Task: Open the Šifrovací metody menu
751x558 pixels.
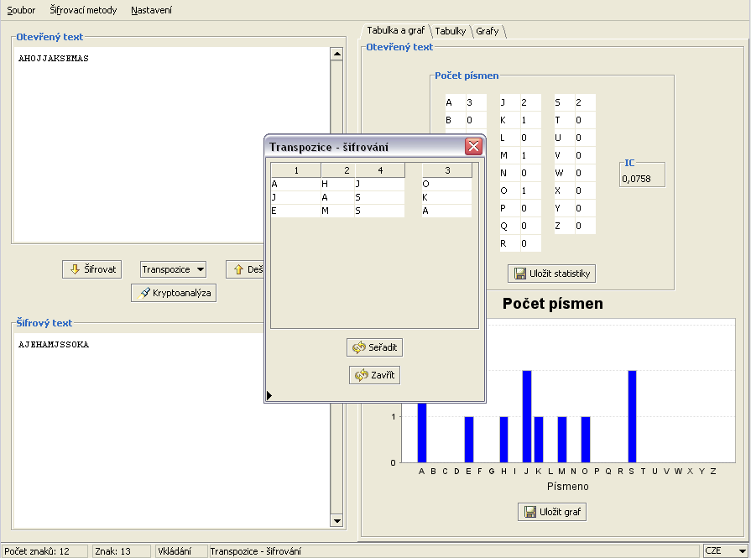Action: (x=83, y=10)
